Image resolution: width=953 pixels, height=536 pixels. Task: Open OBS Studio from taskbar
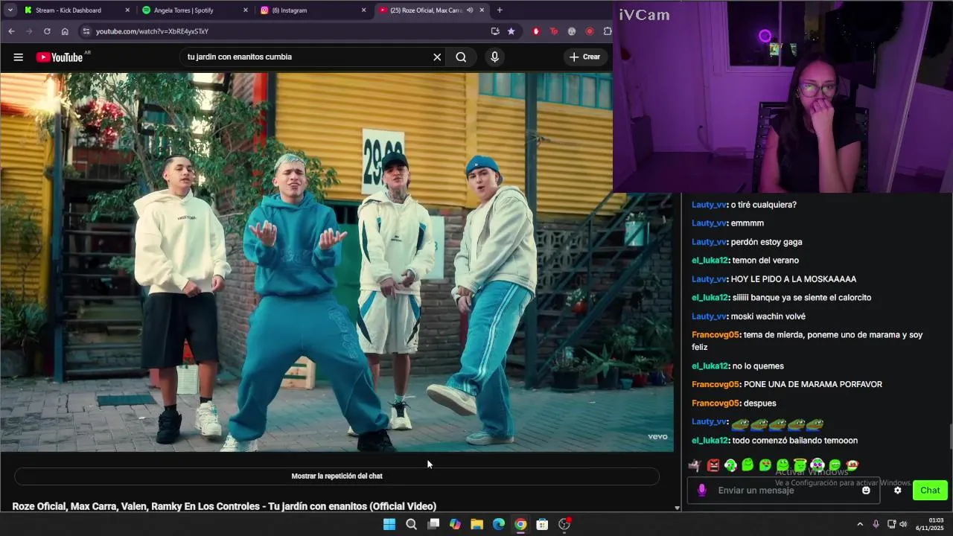coord(564,524)
